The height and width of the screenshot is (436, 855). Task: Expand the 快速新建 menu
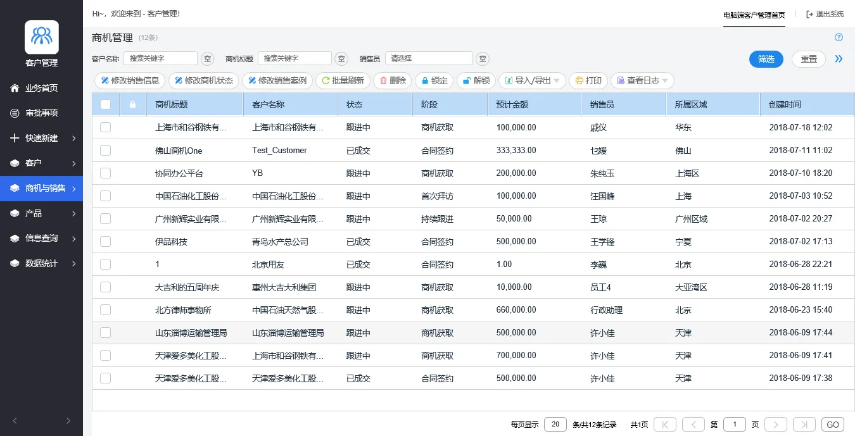tap(41, 138)
